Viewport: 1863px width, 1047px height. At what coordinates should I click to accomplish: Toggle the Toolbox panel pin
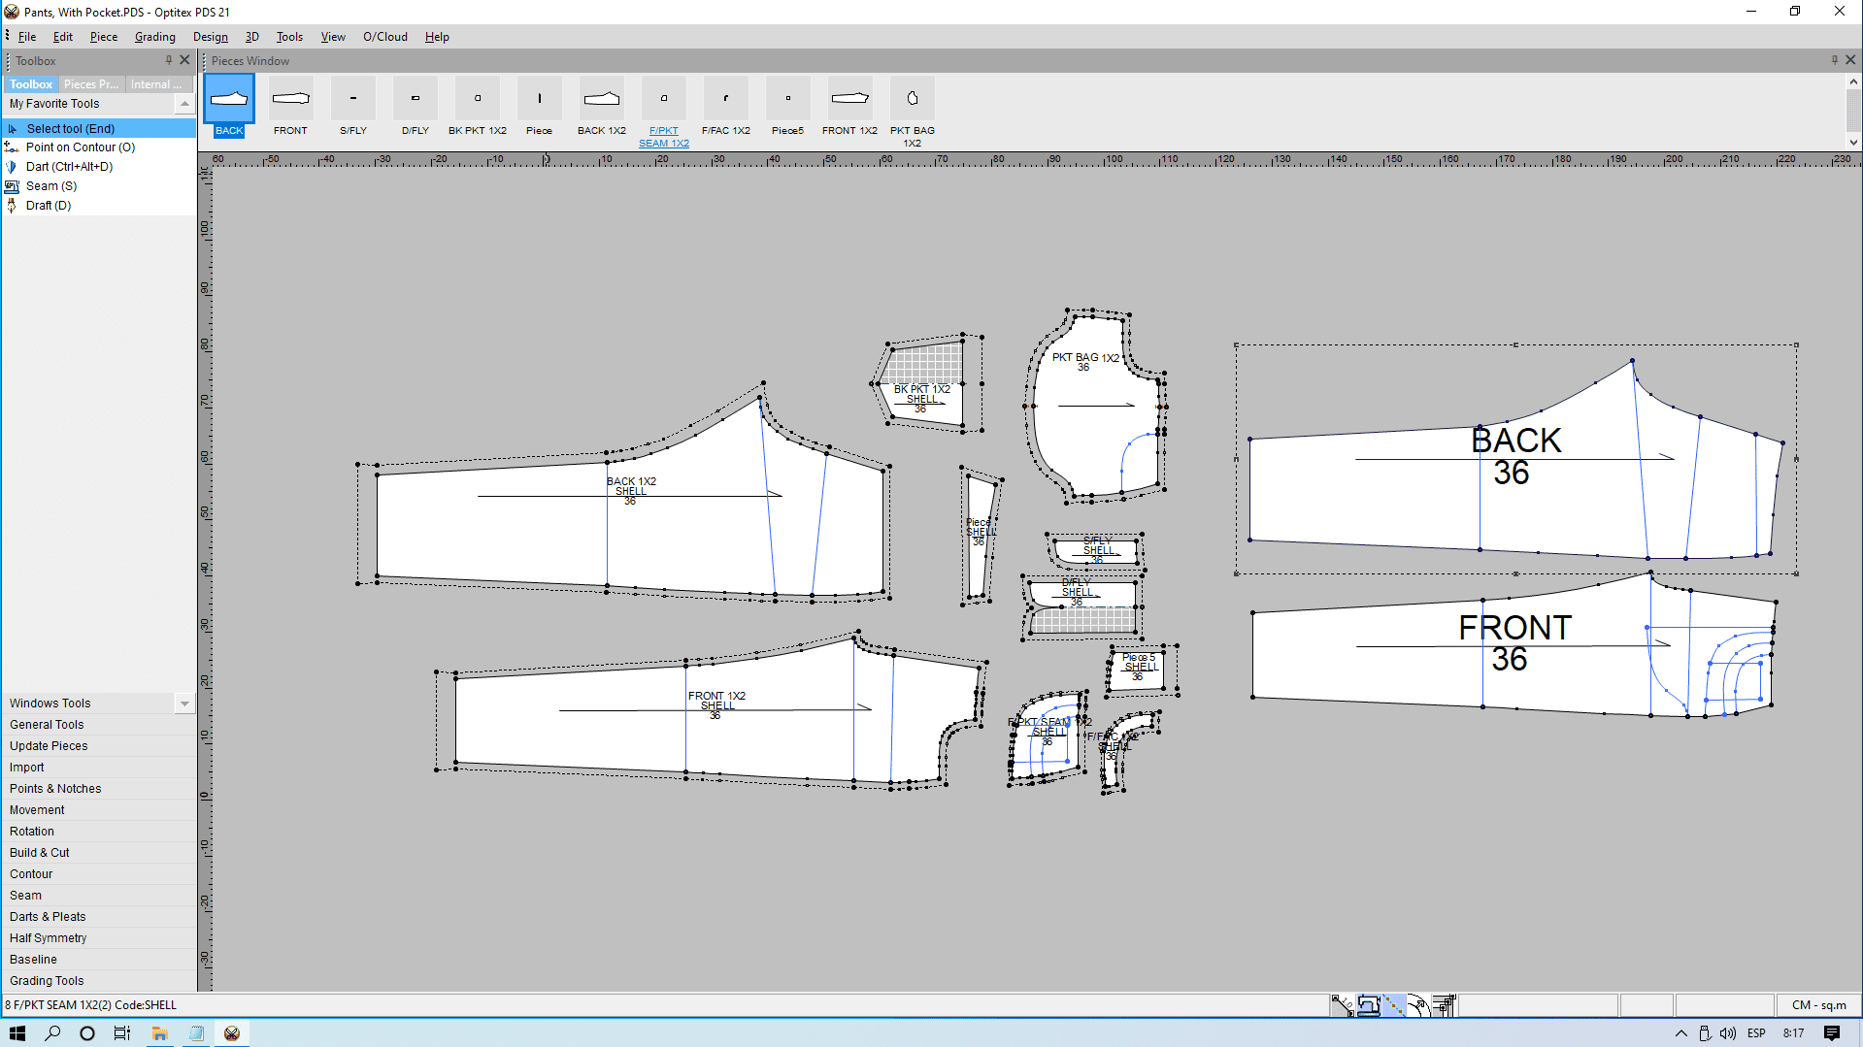169,60
